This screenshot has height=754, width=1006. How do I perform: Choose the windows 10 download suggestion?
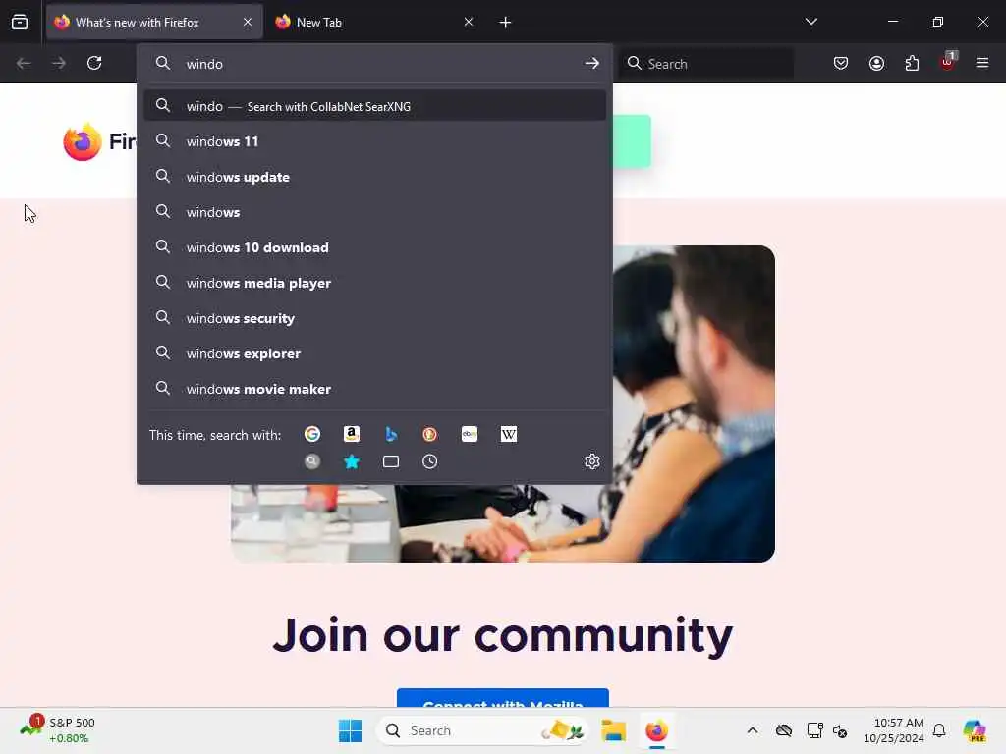[x=374, y=246]
